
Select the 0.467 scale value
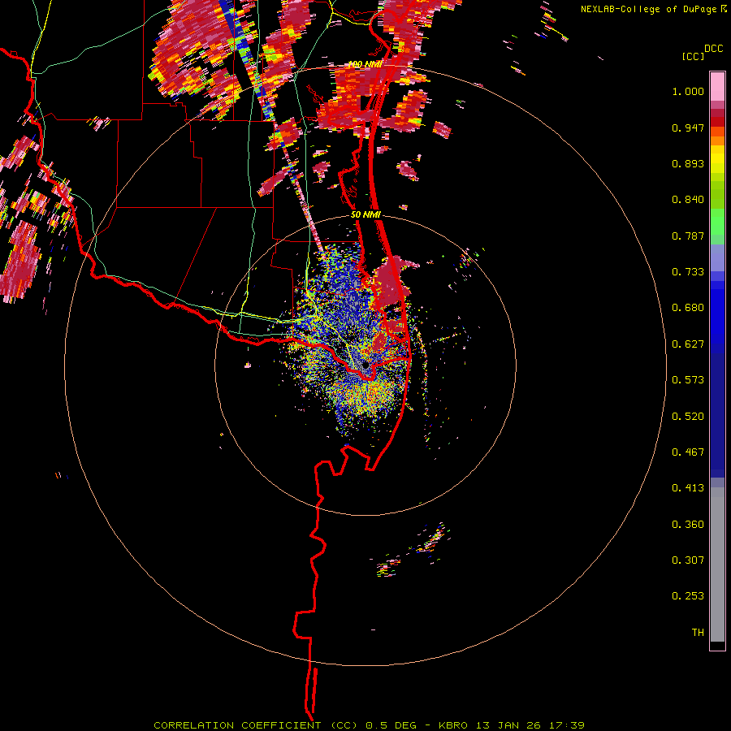coord(688,452)
